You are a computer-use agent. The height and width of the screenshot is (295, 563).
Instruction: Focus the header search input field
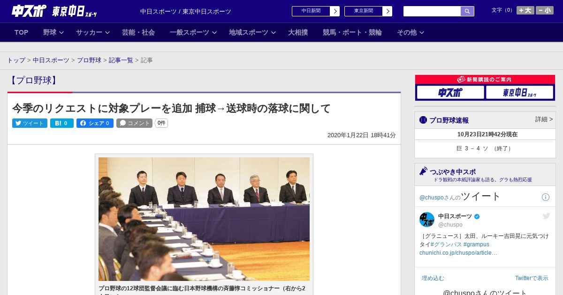click(432, 11)
